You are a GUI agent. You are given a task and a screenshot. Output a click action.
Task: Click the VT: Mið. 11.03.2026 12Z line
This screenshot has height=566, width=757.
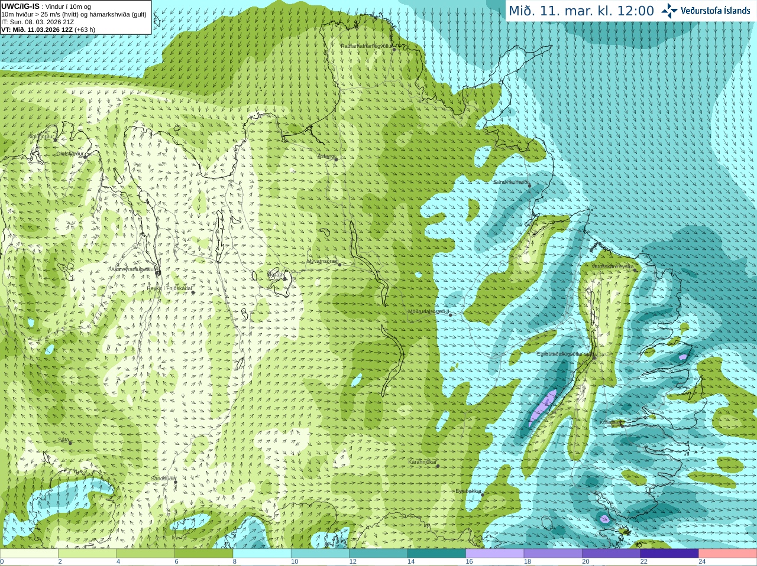(48, 30)
